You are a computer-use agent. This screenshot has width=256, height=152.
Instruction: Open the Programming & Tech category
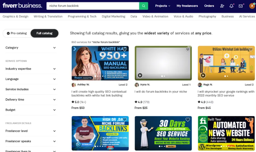point(82,16)
